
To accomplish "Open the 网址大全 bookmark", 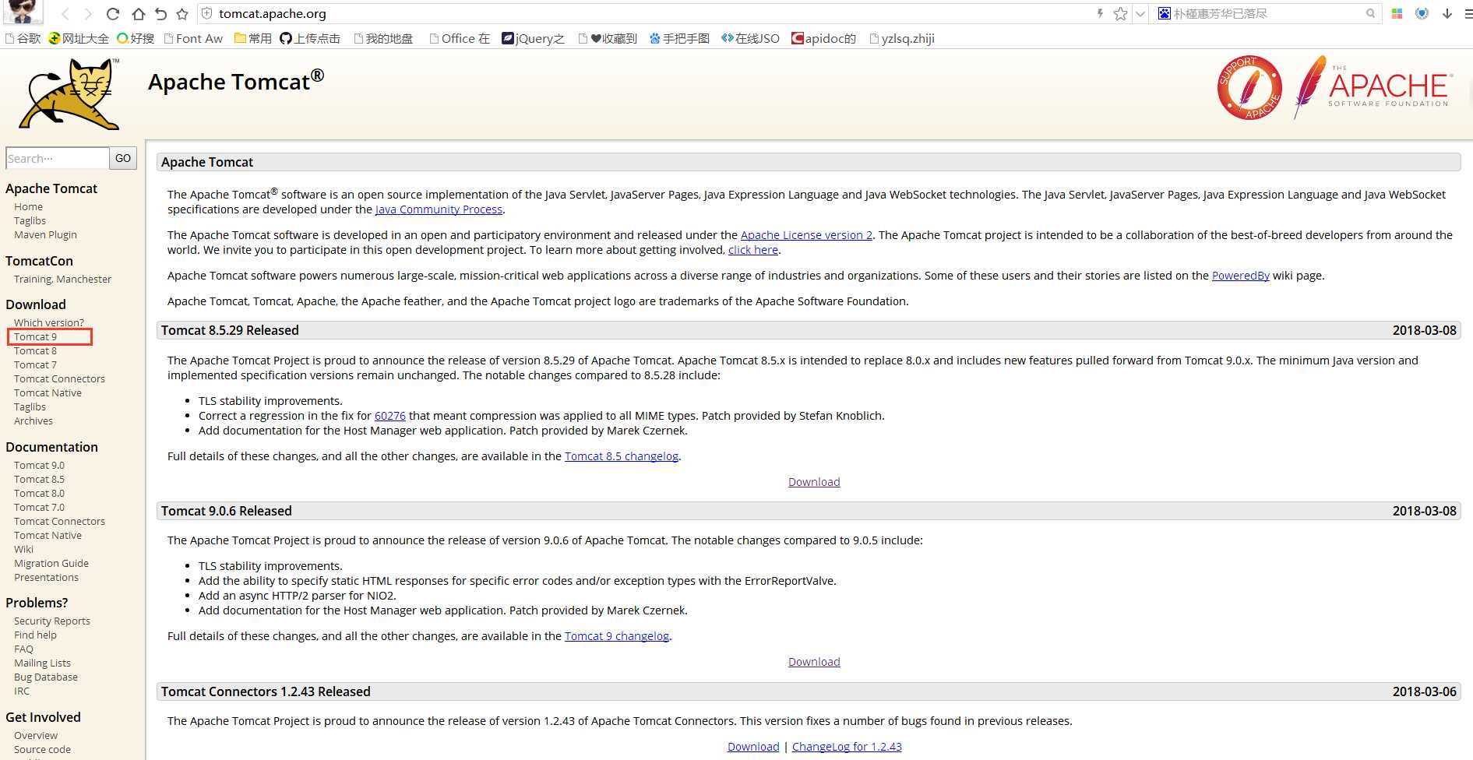I will click(x=79, y=38).
